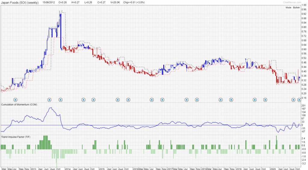Click the mid-2019 bell event marker
The width and height of the screenshot is (308, 170).
[x=254, y=100]
